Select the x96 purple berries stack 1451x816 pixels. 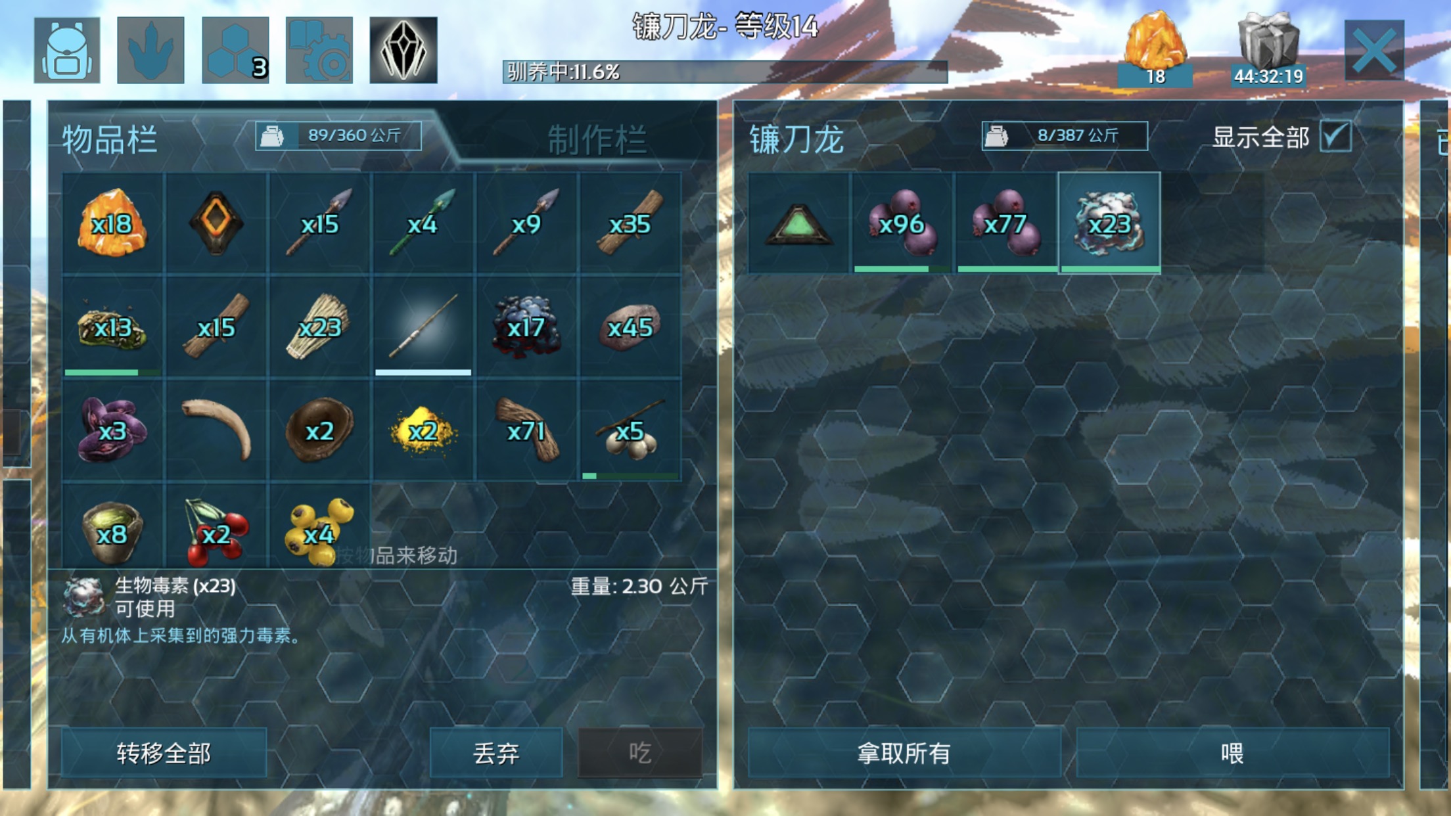(x=902, y=223)
